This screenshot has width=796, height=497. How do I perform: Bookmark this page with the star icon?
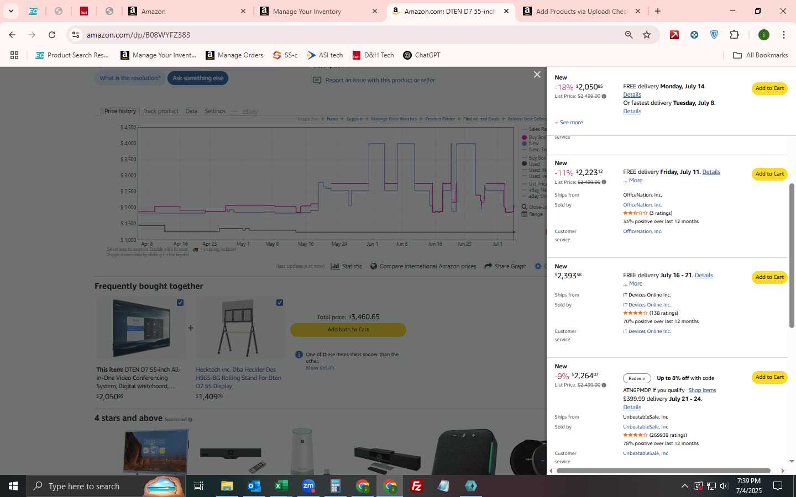647,35
